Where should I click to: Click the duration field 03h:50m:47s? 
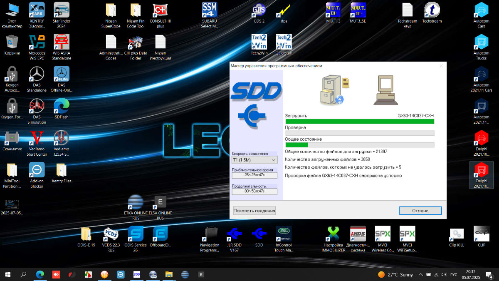click(254, 191)
